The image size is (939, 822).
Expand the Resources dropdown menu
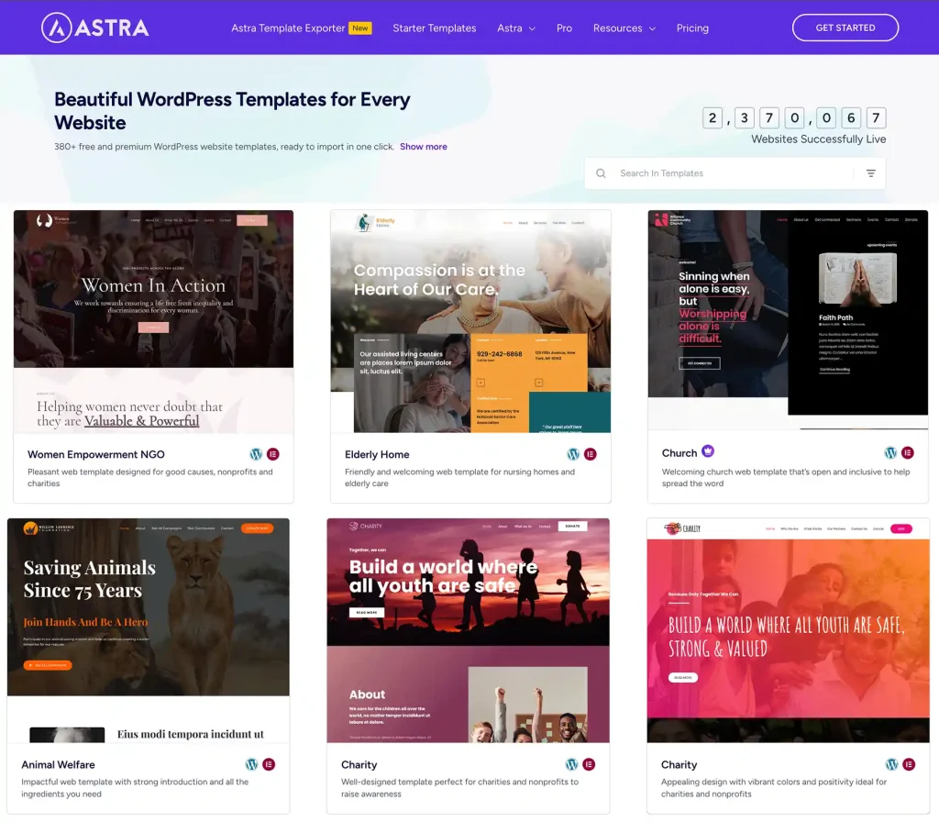click(x=624, y=28)
